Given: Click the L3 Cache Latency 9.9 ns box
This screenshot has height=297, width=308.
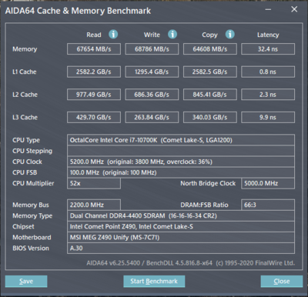Looking at the screenshot, I should (x=268, y=117).
